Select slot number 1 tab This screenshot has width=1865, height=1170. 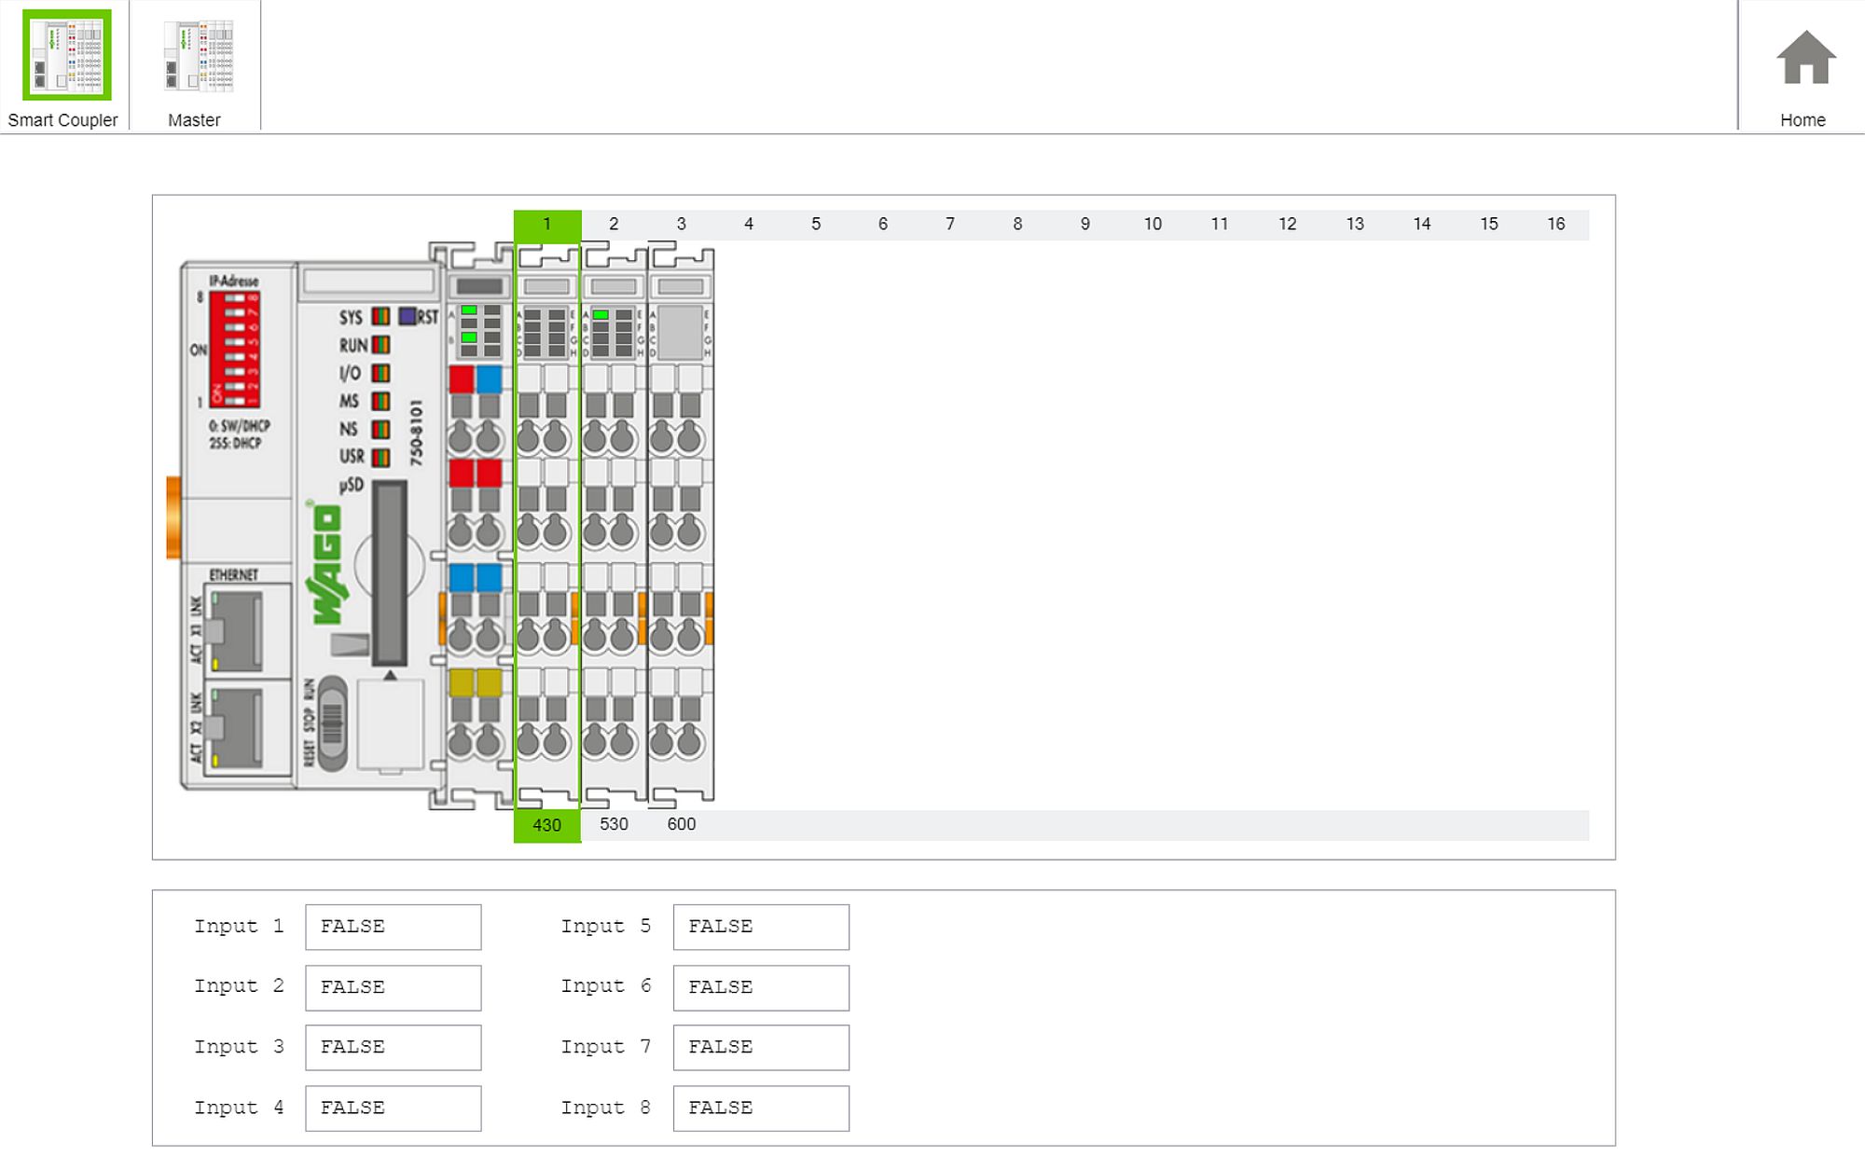[547, 225]
